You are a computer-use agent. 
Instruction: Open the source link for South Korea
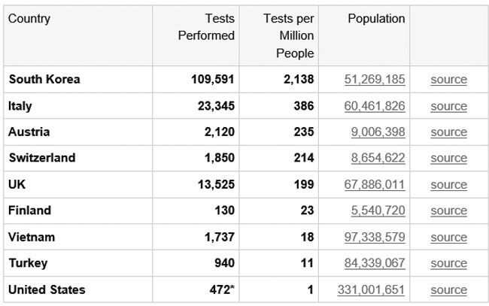(x=448, y=80)
